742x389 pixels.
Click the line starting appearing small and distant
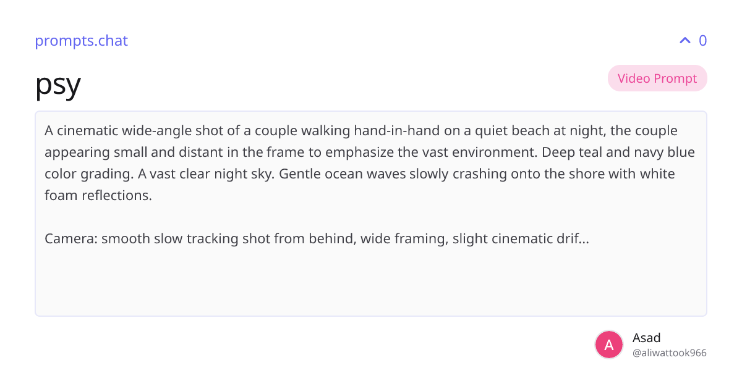click(370, 153)
